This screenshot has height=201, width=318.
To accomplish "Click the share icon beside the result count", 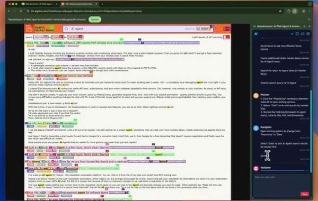I will click(x=226, y=37).
